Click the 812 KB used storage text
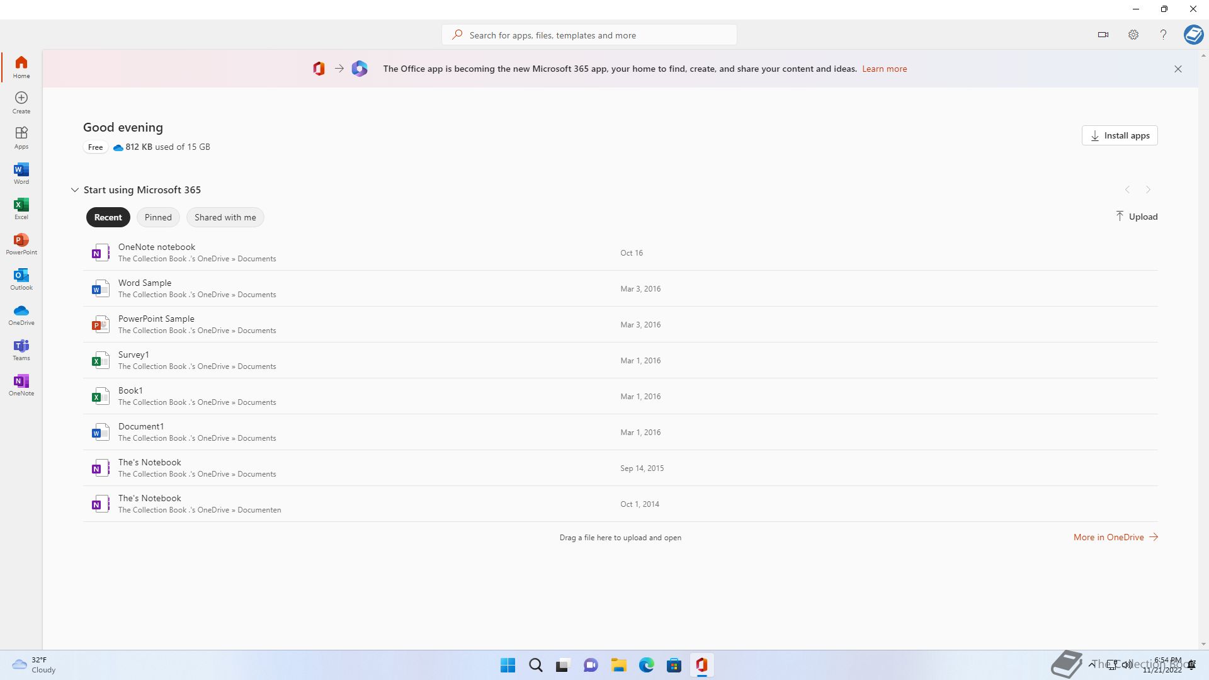 click(167, 147)
